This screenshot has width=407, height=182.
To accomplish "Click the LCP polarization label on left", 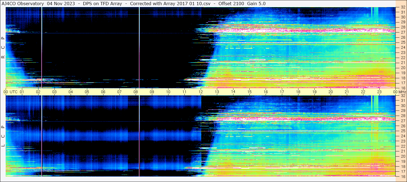I will point(3,136).
